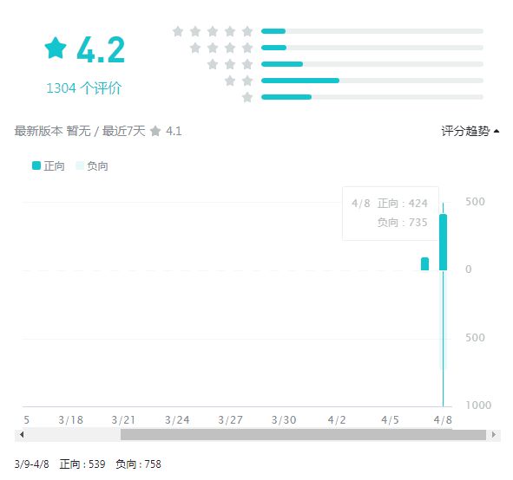This screenshot has height=480, width=513.
Task: Click the scrollbar right arrow
Action: 494,435
